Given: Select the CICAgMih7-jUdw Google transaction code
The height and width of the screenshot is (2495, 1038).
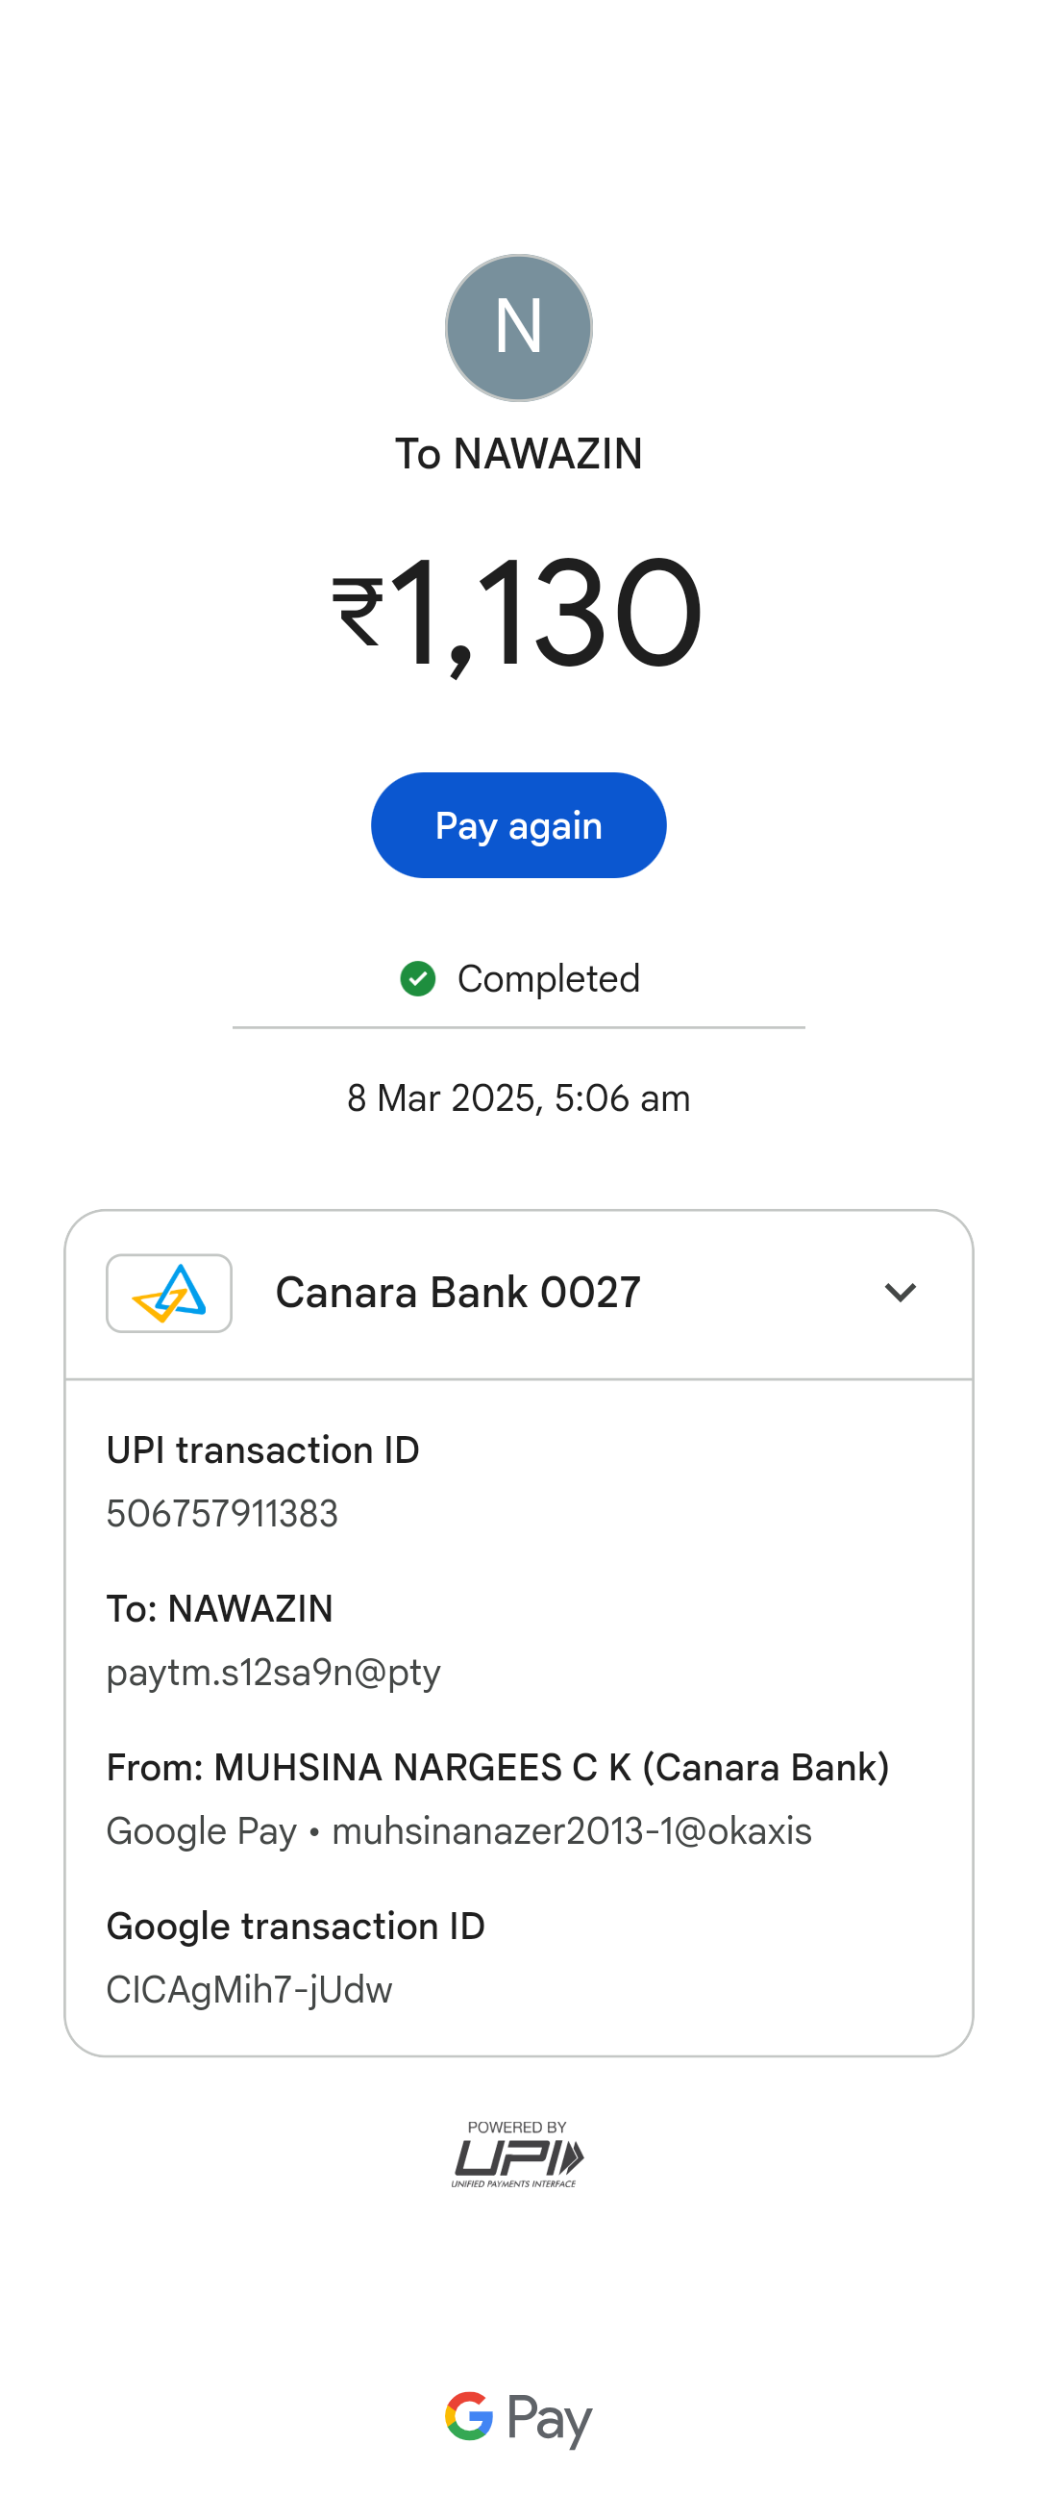Looking at the screenshot, I should click(x=250, y=1990).
